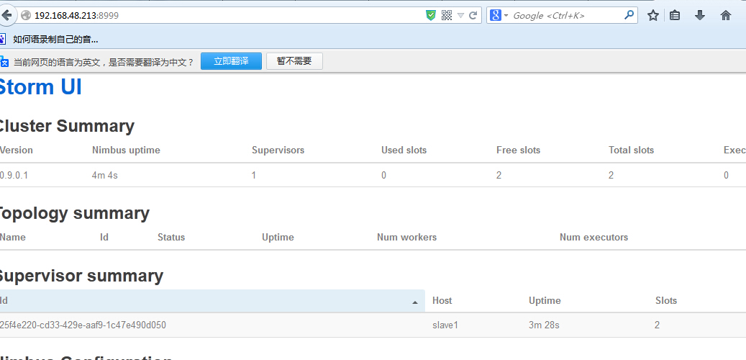Click the Supervisors column label

point(278,150)
